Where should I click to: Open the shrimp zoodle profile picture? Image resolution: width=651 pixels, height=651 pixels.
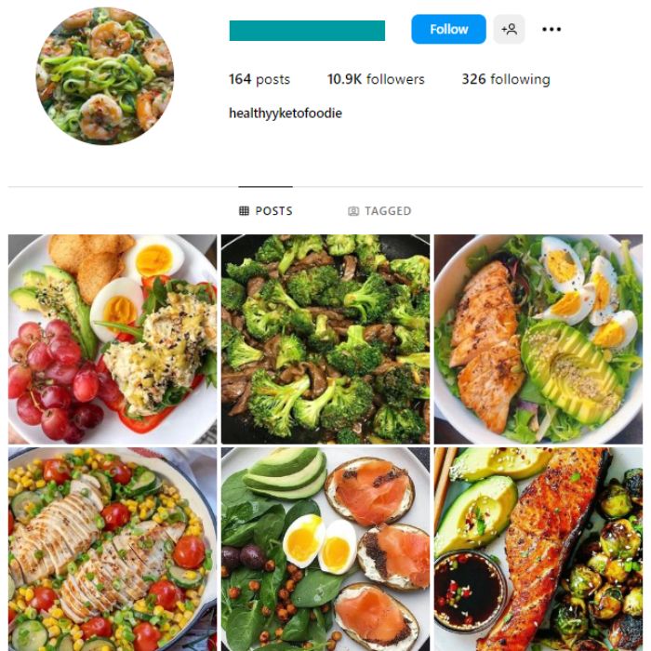pyautogui.click(x=104, y=75)
